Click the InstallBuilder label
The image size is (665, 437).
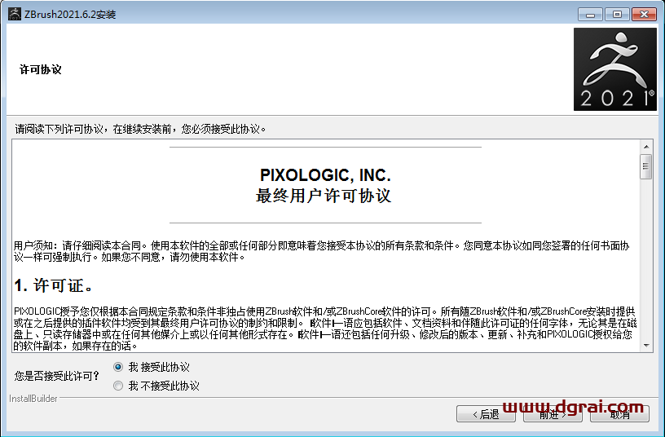point(33,399)
